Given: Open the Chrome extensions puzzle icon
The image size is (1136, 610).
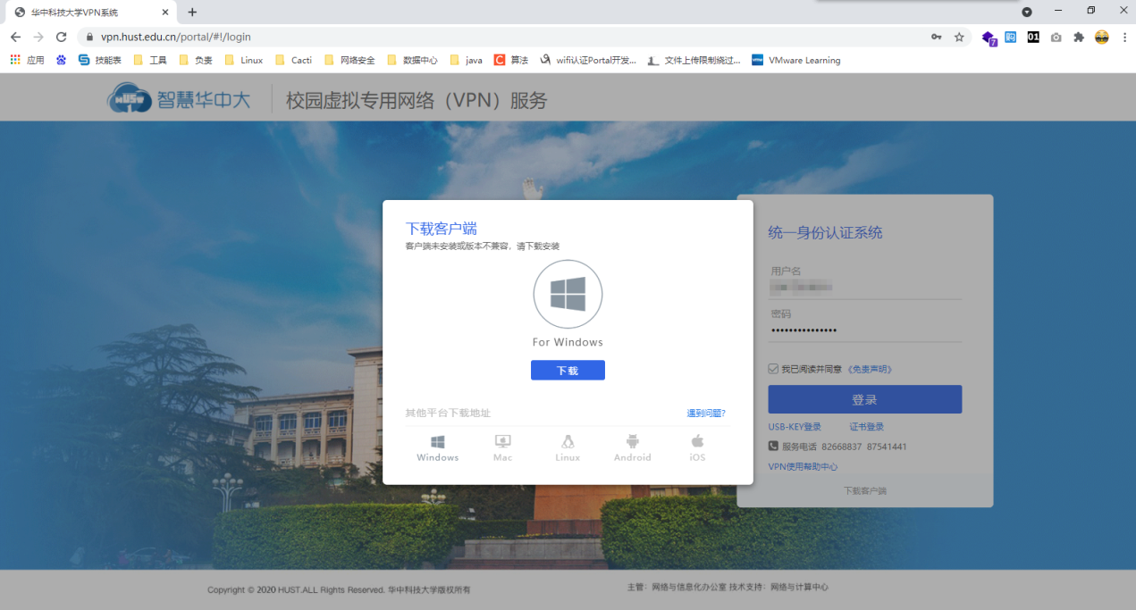Looking at the screenshot, I should coord(1079,37).
